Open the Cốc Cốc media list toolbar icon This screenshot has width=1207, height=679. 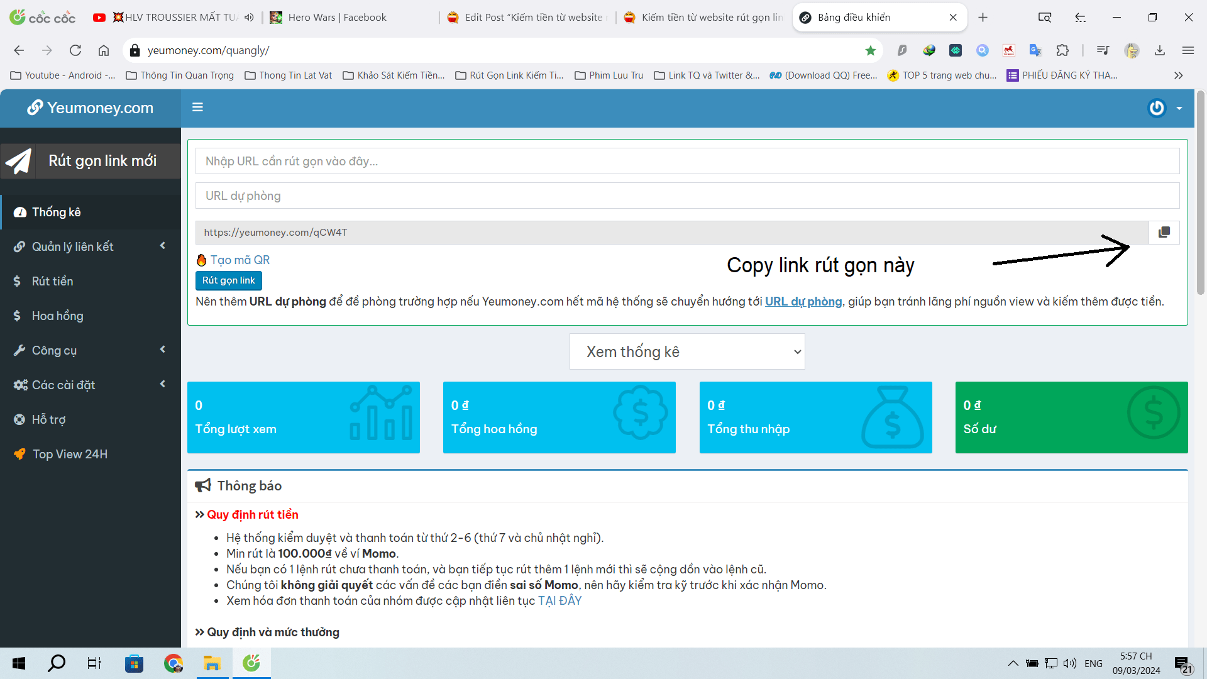1103,50
